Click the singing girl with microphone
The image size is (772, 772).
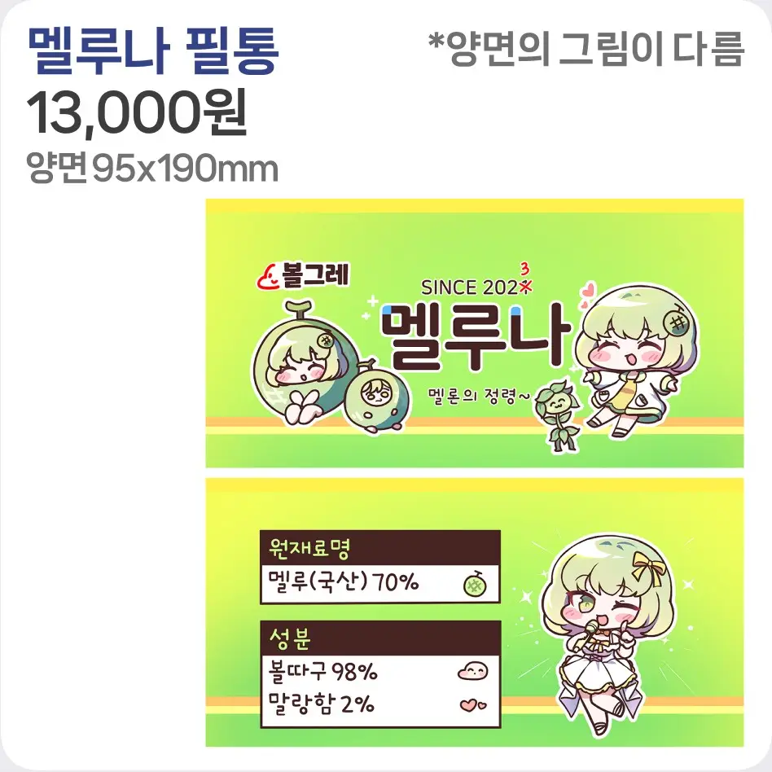pos(612,635)
